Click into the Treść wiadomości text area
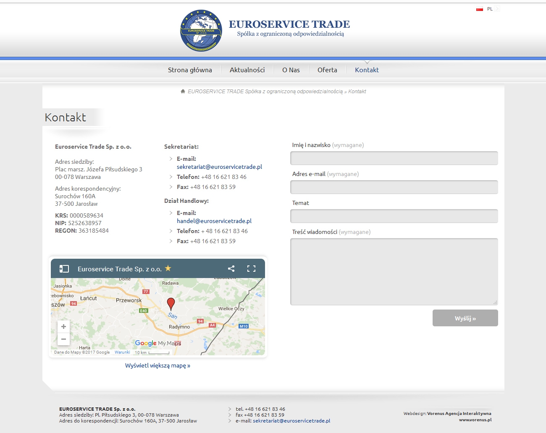The image size is (546, 433). pyautogui.click(x=394, y=272)
